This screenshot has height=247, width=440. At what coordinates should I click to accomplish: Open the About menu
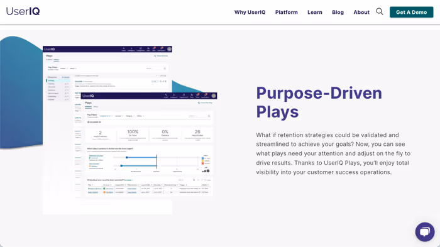point(361,13)
